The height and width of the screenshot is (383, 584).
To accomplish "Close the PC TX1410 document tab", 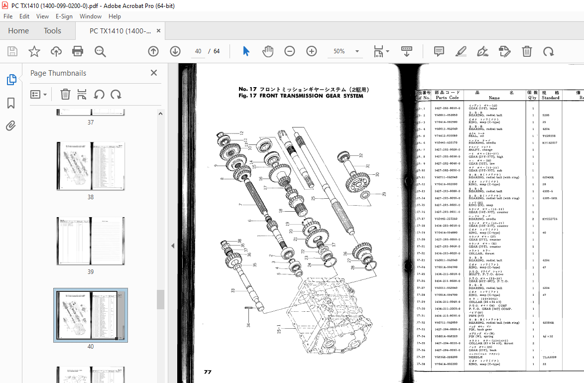I will (158, 31).
